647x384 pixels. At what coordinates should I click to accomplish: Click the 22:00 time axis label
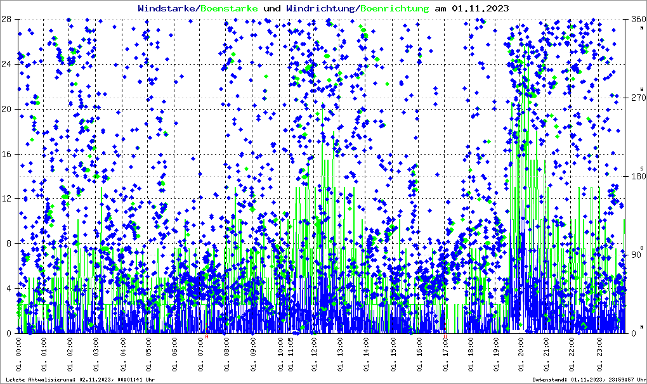tap(572, 354)
